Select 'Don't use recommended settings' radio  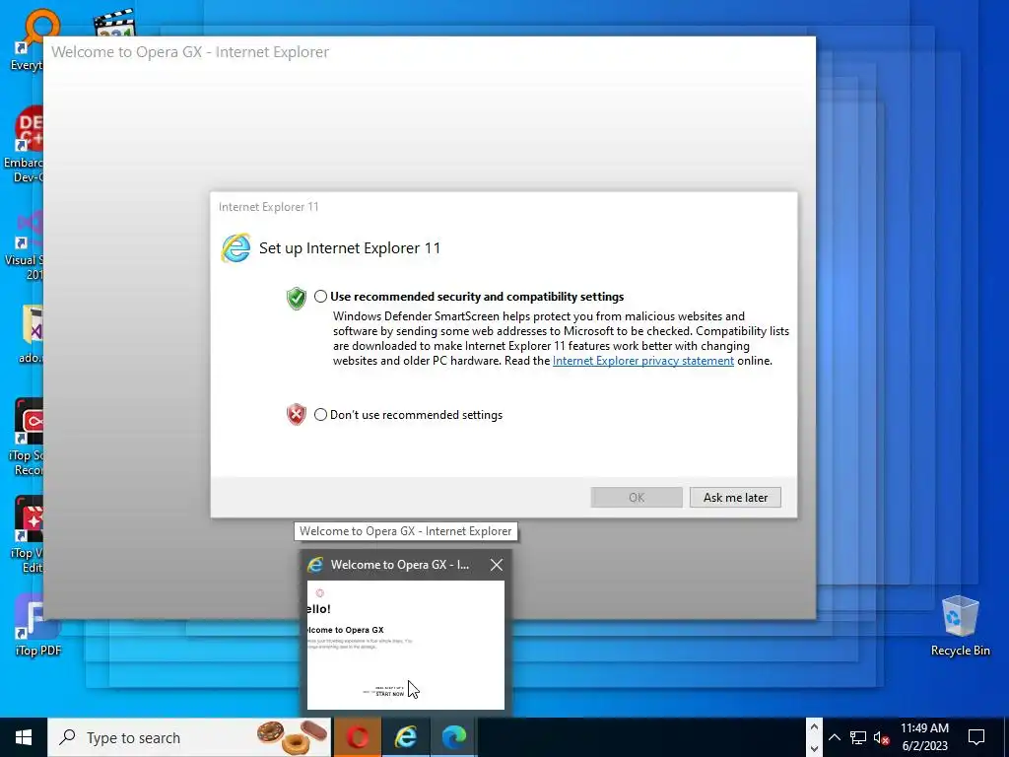[x=320, y=415]
